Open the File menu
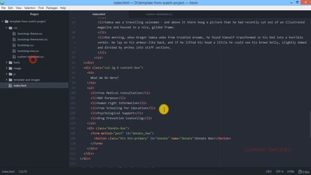Screen dimensions: 311x175 click(x=3, y=8)
